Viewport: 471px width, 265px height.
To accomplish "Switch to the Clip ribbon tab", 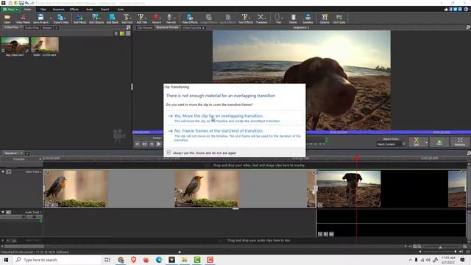I will pyautogui.click(x=43, y=10).
